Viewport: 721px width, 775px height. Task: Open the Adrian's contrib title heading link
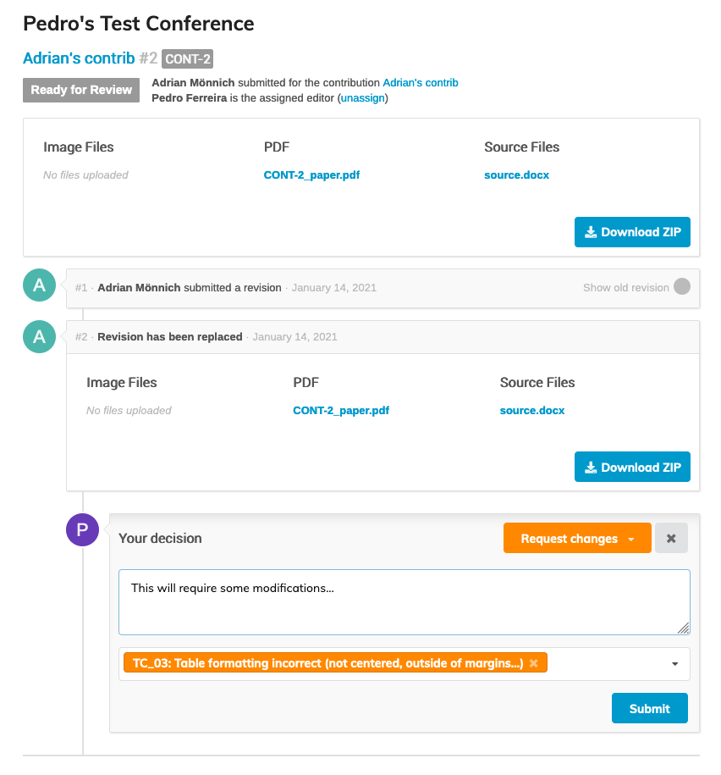click(79, 58)
